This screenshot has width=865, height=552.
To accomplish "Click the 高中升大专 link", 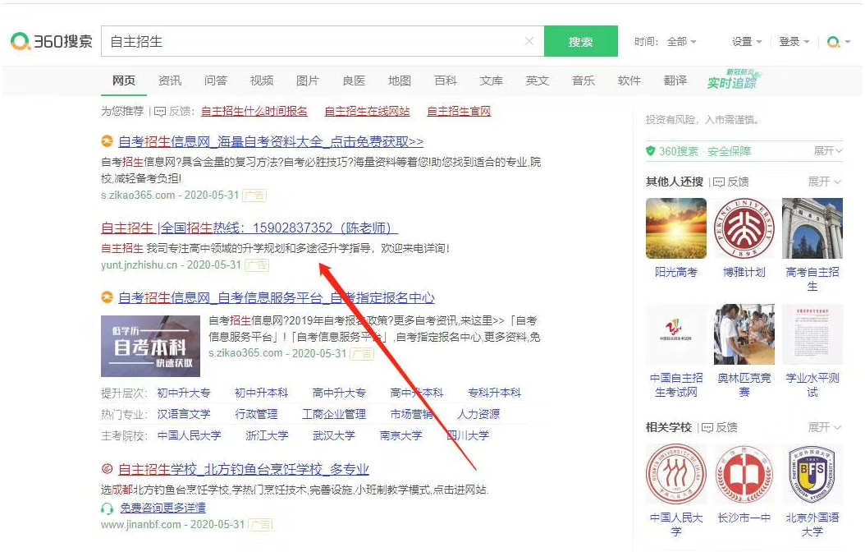I will coord(339,393).
